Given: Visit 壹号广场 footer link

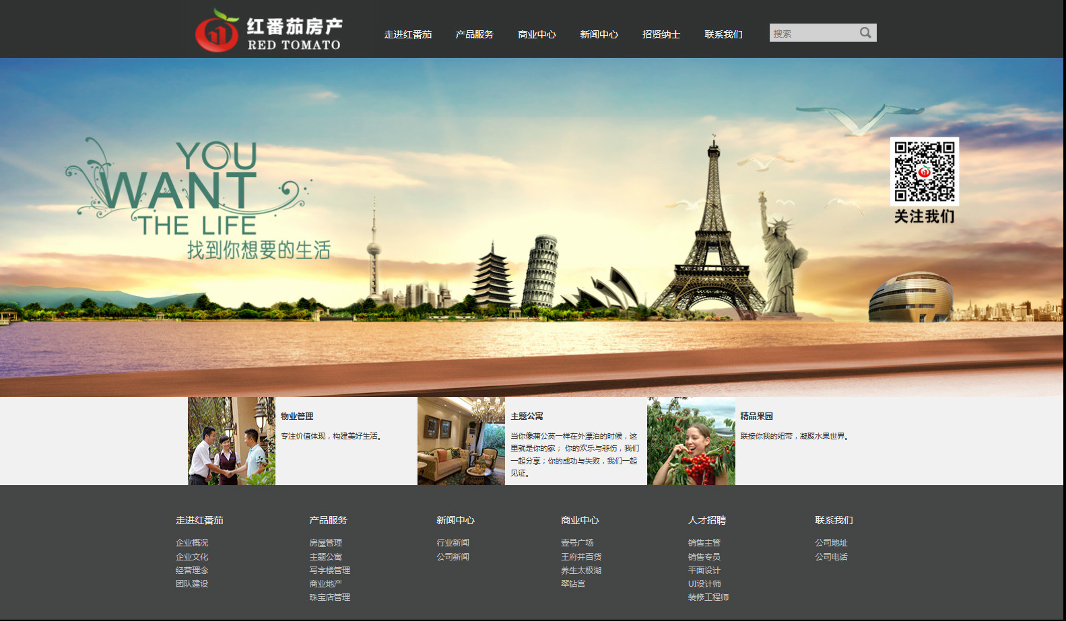Looking at the screenshot, I should pyautogui.click(x=577, y=543).
